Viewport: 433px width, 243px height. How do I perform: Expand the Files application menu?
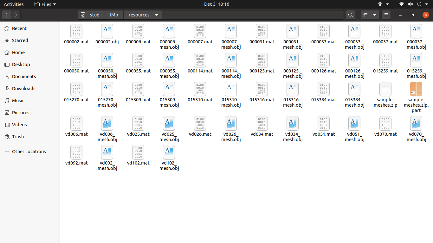[x=45, y=4]
